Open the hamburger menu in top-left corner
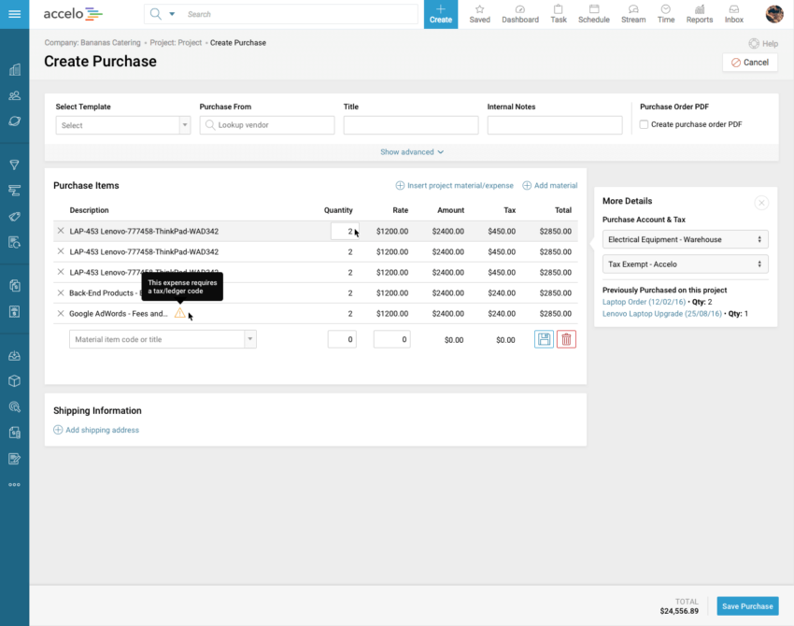 [x=14, y=14]
